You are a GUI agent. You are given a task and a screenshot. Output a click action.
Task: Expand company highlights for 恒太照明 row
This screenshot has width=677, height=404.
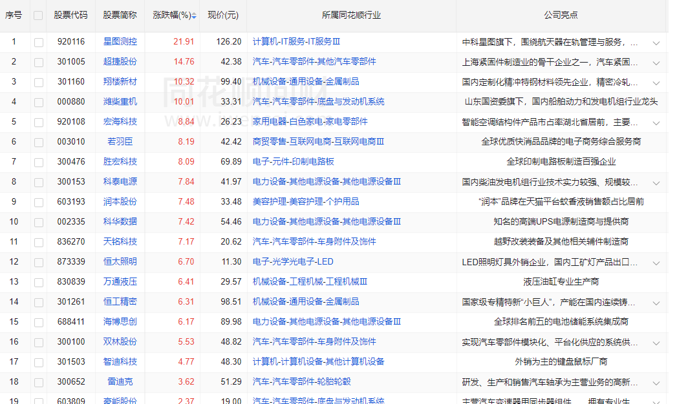coord(656,263)
